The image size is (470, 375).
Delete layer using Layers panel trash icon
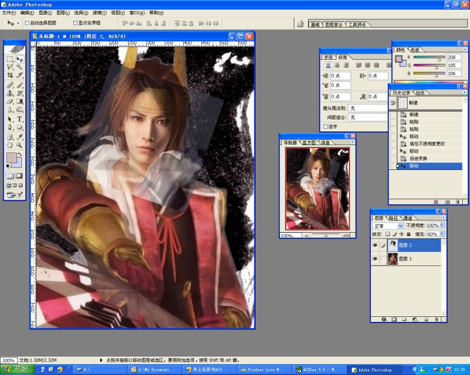436,319
